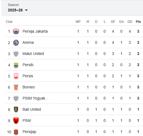Click the GD column header
143x136 pixels.
(130, 22)
